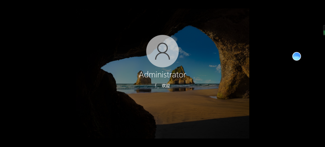Image resolution: width=325 pixels, height=147 pixels.
Task: Click the green level bar at screen edge
Action: coord(324,30)
